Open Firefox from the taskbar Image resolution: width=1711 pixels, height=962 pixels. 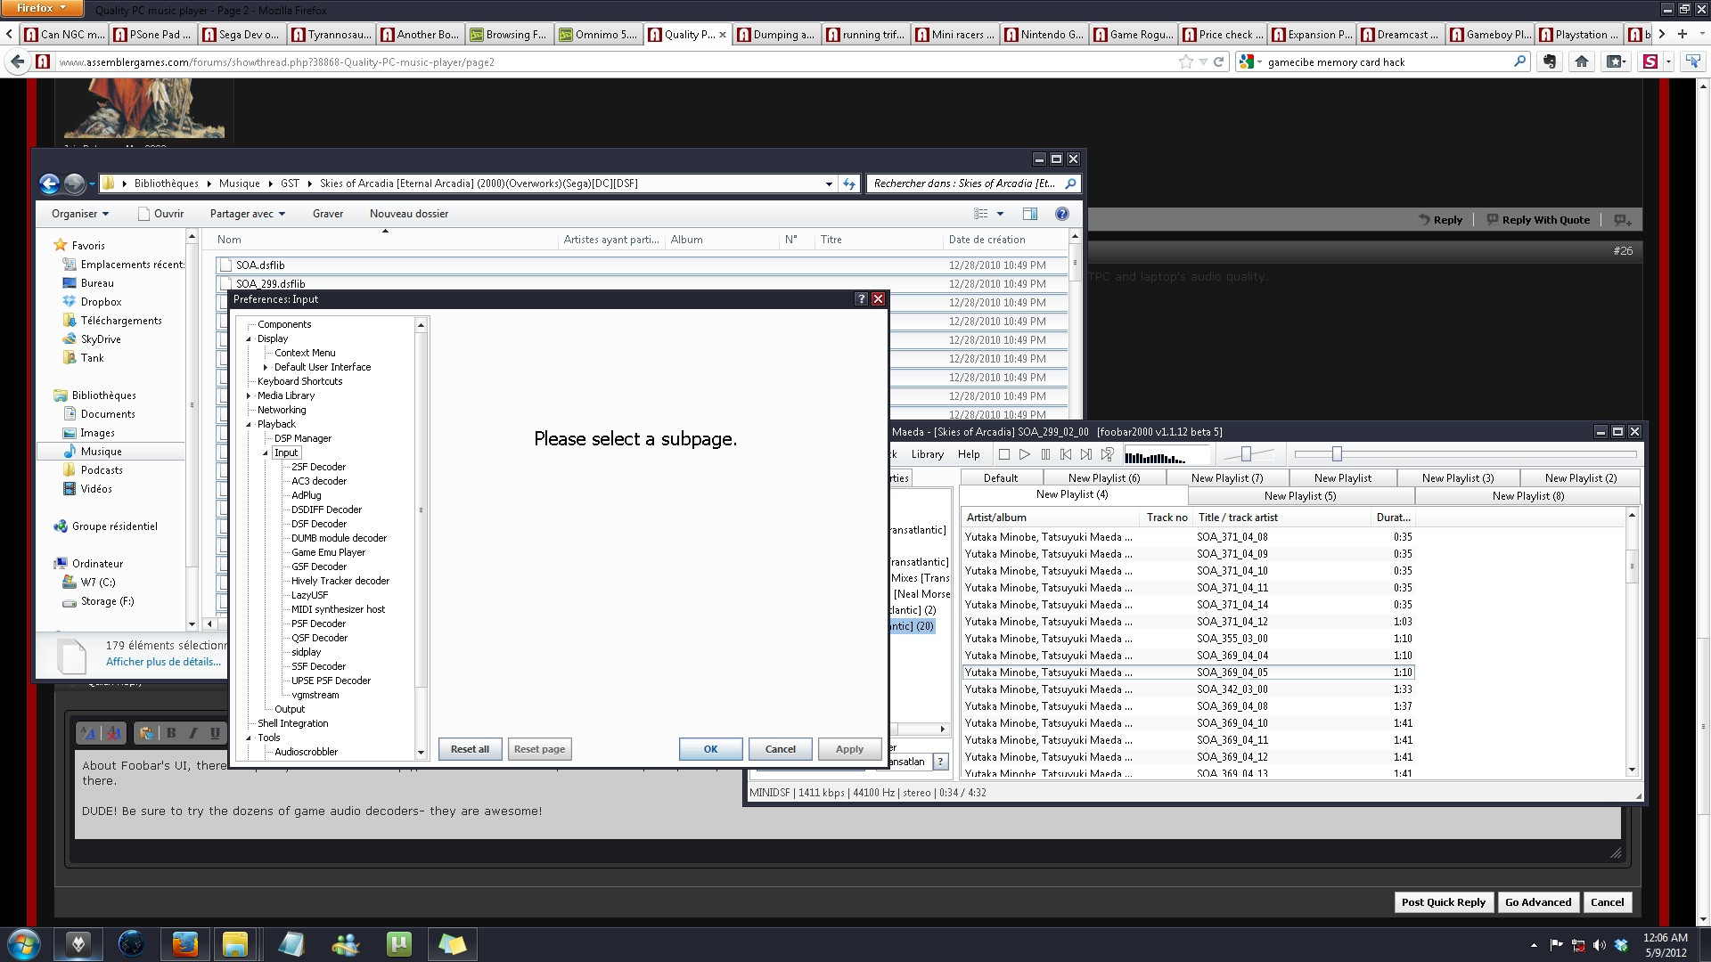184,944
